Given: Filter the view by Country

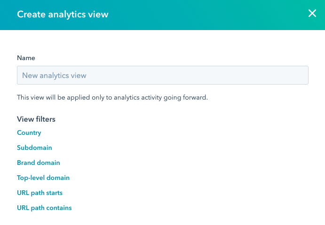Looking at the screenshot, I should 29,133.
